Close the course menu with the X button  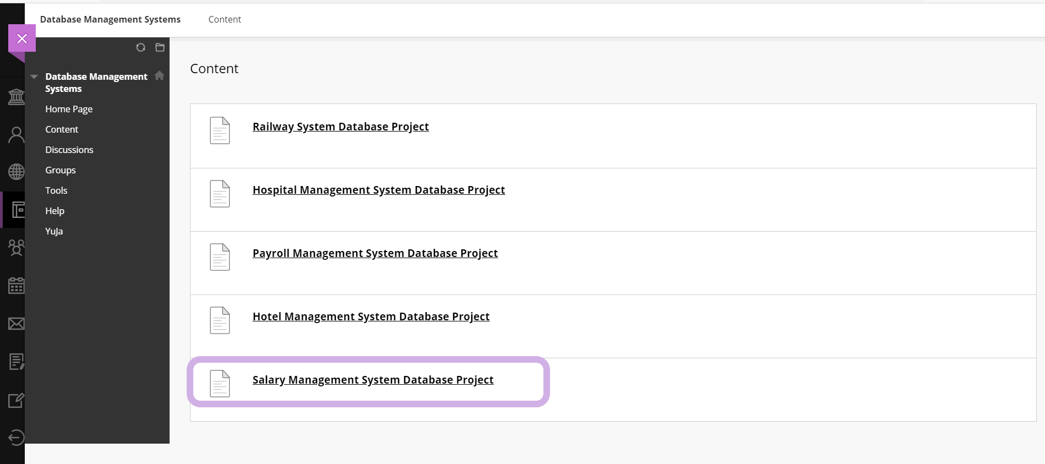coord(22,39)
